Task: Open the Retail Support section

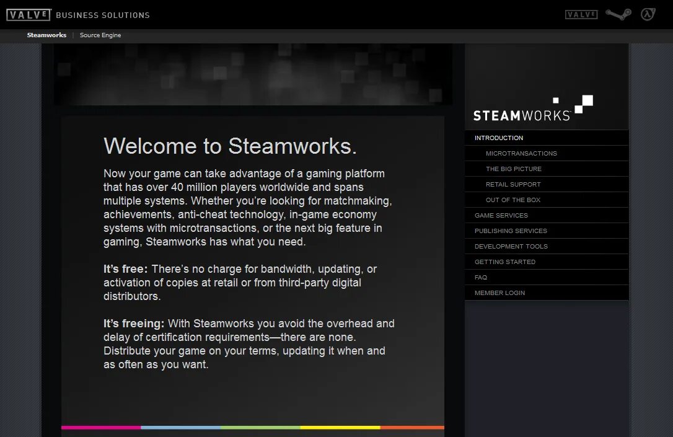Action: (x=547, y=184)
